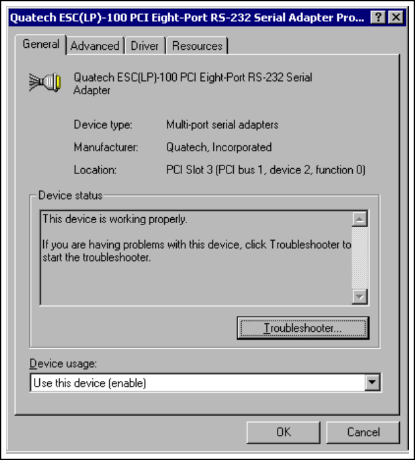This screenshot has height=460, width=415.
Task: Click the device status scroll down arrow
Action: coord(359,296)
